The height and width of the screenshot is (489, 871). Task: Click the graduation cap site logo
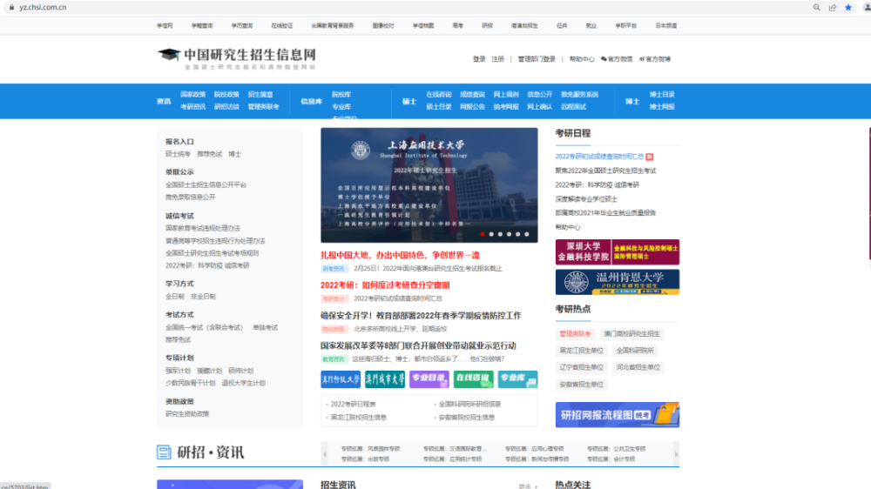tap(169, 55)
